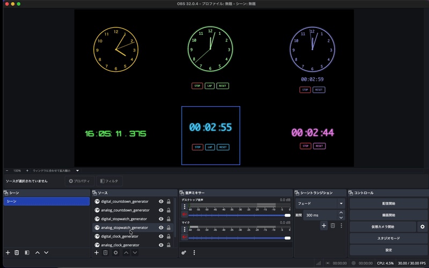429x268 pixels.
Task: Adjust mic audio volume slider
Action: coord(239,238)
